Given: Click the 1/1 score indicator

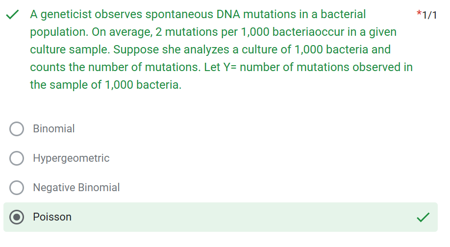Looking at the screenshot, I should pos(429,15).
